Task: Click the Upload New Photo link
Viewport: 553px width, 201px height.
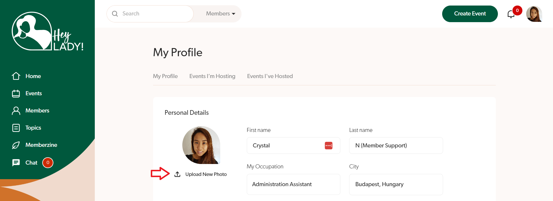Action: click(206, 174)
